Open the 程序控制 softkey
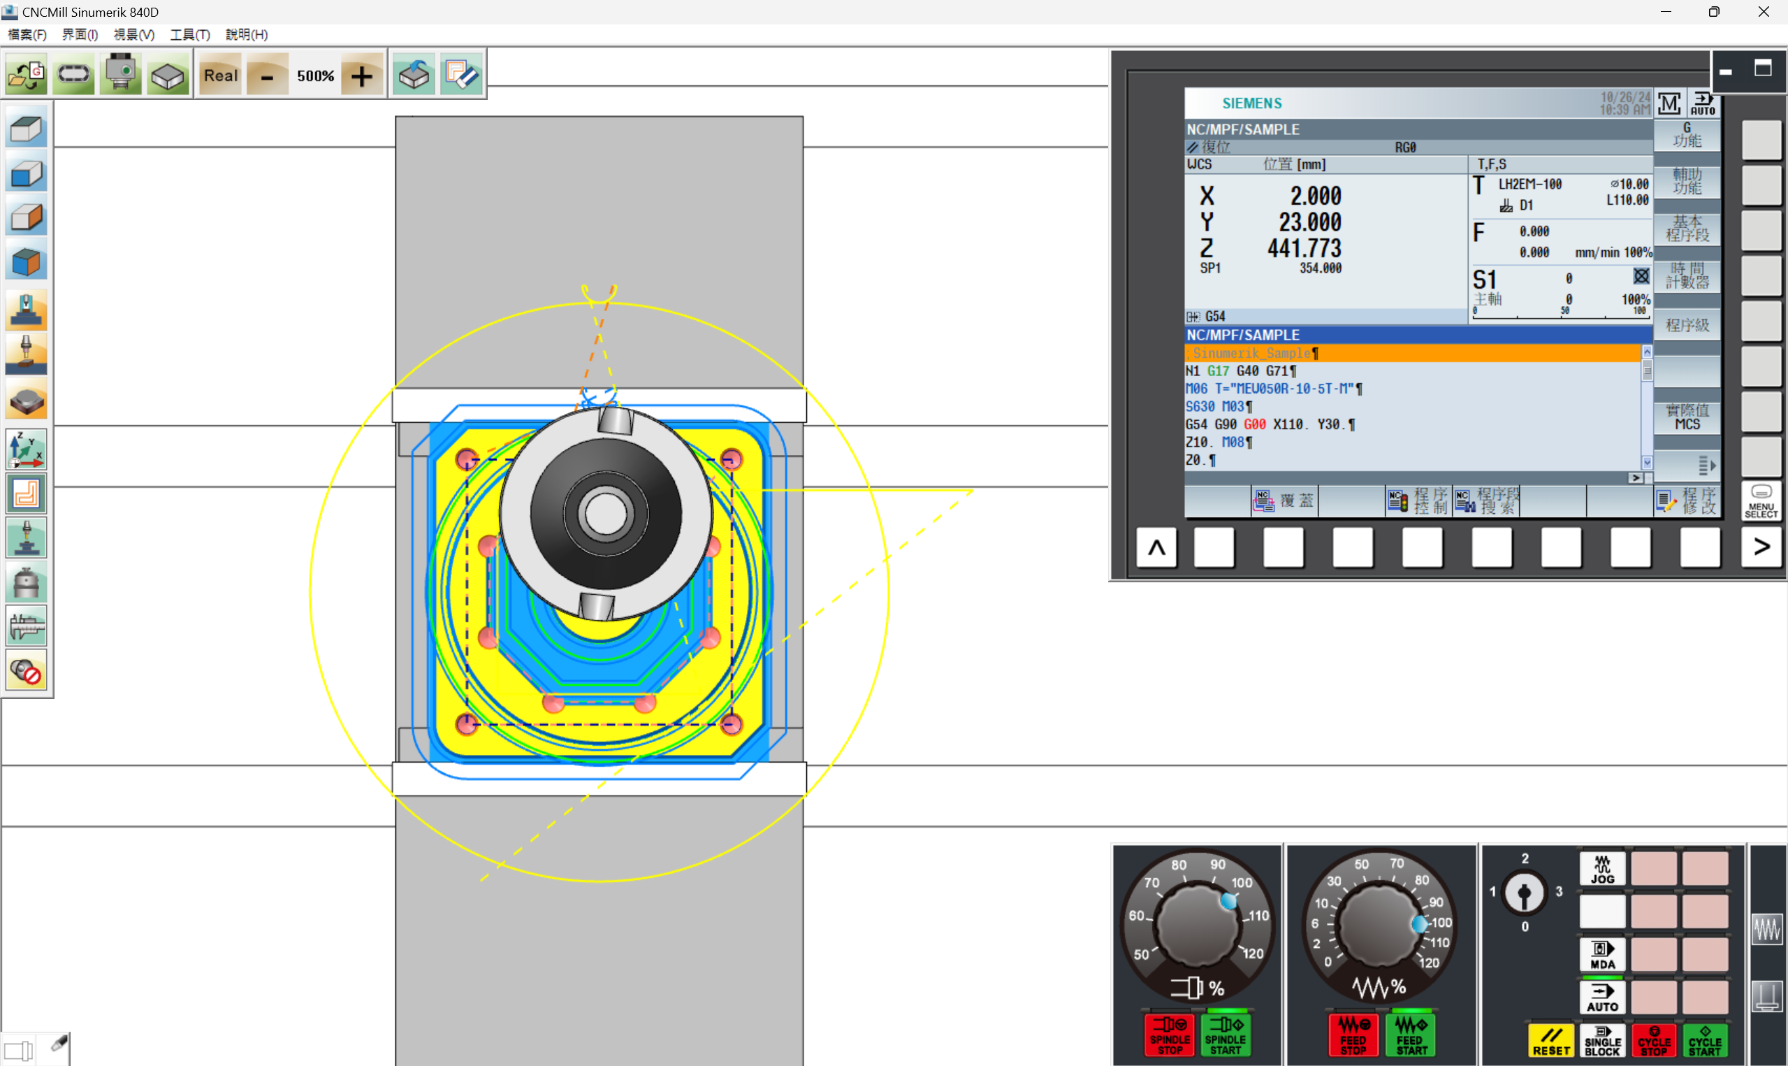 point(1418,500)
